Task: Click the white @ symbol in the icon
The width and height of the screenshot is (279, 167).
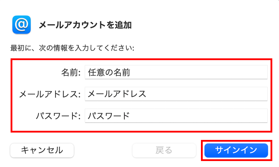Action: click(22, 25)
